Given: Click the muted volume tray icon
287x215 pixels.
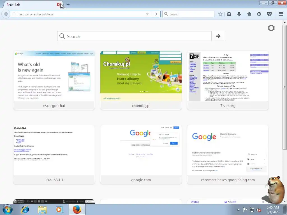Looking at the screenshot, I should pos(259,210).
